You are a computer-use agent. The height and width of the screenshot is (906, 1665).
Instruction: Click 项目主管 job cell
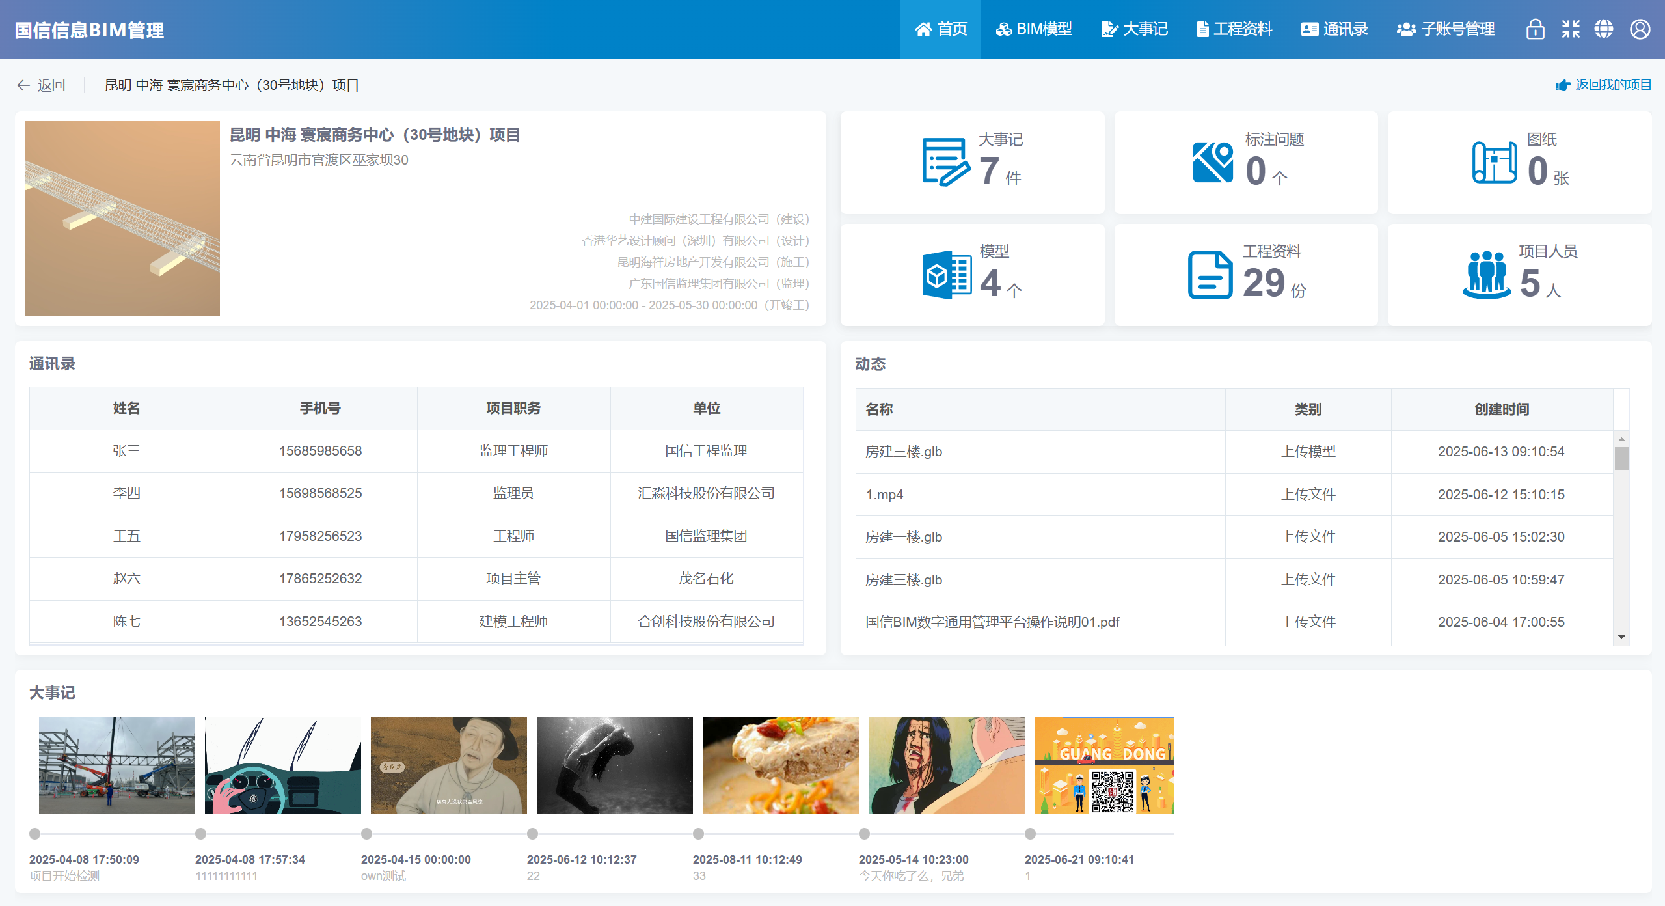[x=513, y=579]
